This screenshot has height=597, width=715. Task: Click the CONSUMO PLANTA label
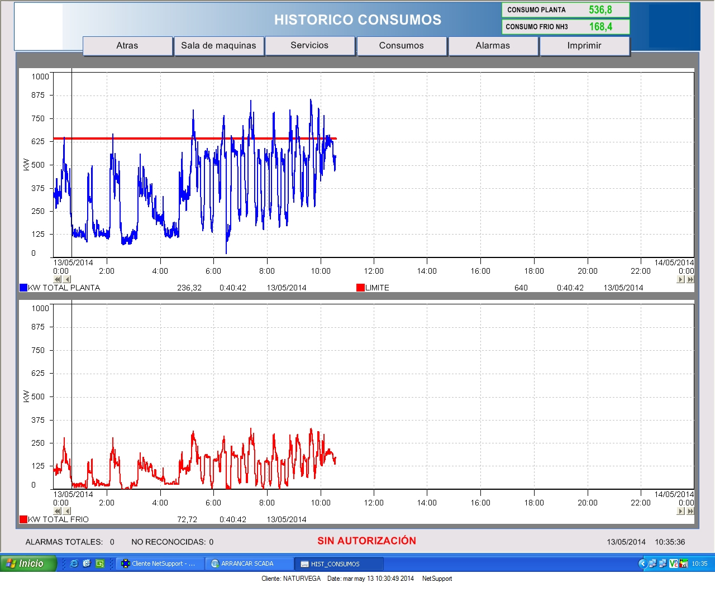tap(536, 10)
